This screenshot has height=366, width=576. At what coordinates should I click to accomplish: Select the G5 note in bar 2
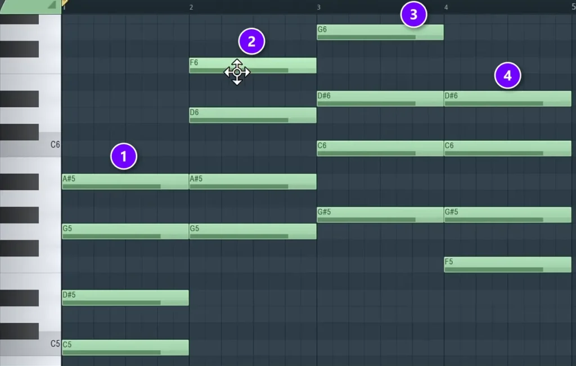pos(253,231)
